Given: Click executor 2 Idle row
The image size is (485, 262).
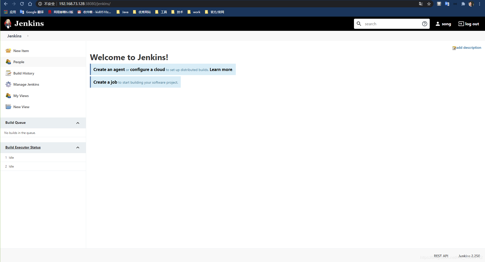Looking at the screenshot, I should (43, 166).
